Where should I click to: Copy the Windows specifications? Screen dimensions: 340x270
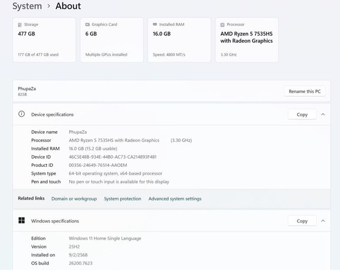[x=302, y=221]
